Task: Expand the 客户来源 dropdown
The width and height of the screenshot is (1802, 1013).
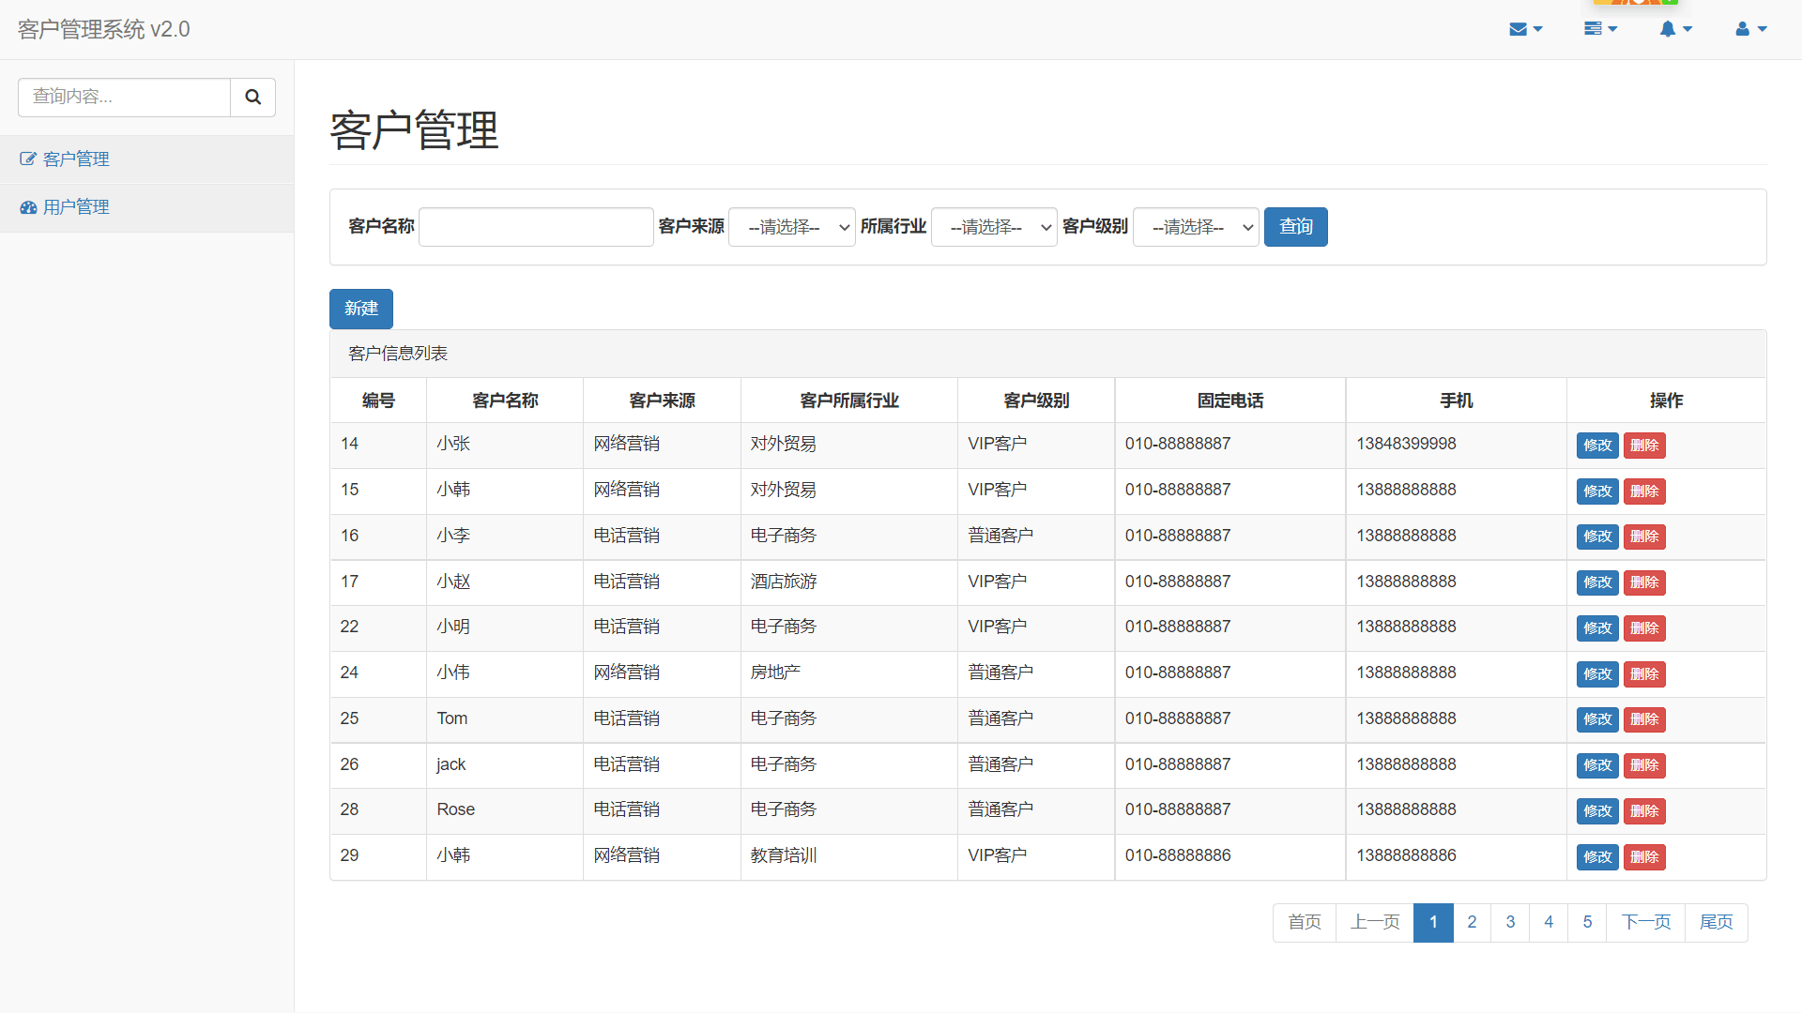Action: click(x=791, y=227)
